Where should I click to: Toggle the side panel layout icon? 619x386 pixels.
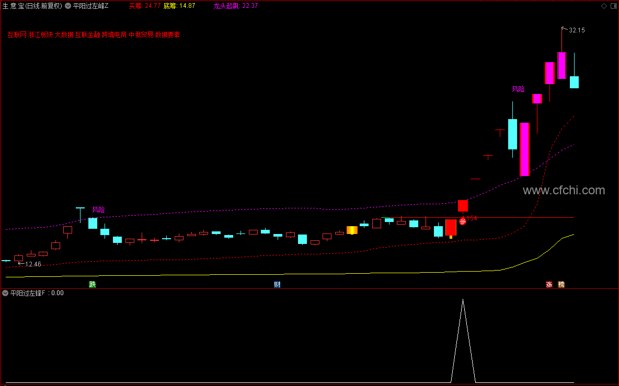(x=614, y=6)
